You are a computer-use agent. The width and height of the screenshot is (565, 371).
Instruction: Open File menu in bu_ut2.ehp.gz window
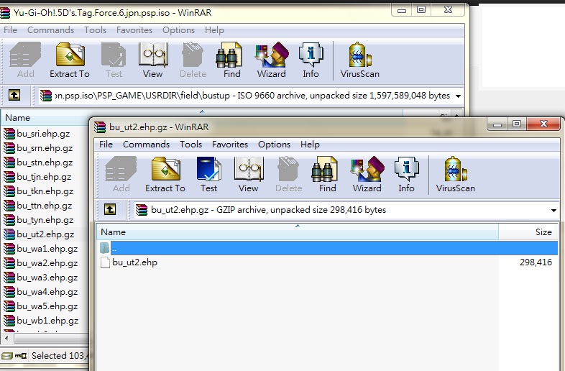(106, 145)
